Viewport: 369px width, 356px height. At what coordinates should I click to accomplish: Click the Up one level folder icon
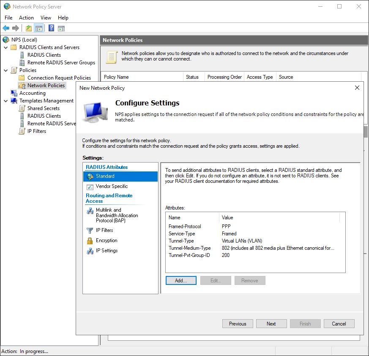(29, 28)
